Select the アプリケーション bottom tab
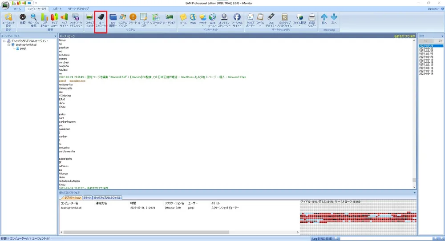Image resolution: width=445 pixels, height=241 pixels. click(x=73, y=197)
